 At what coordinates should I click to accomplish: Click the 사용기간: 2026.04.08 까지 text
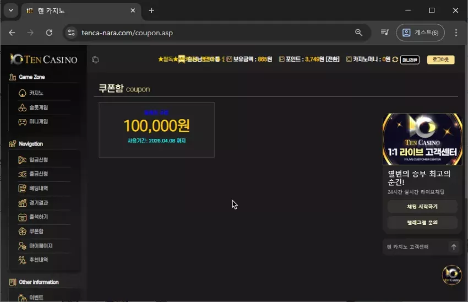click(157, 141)
